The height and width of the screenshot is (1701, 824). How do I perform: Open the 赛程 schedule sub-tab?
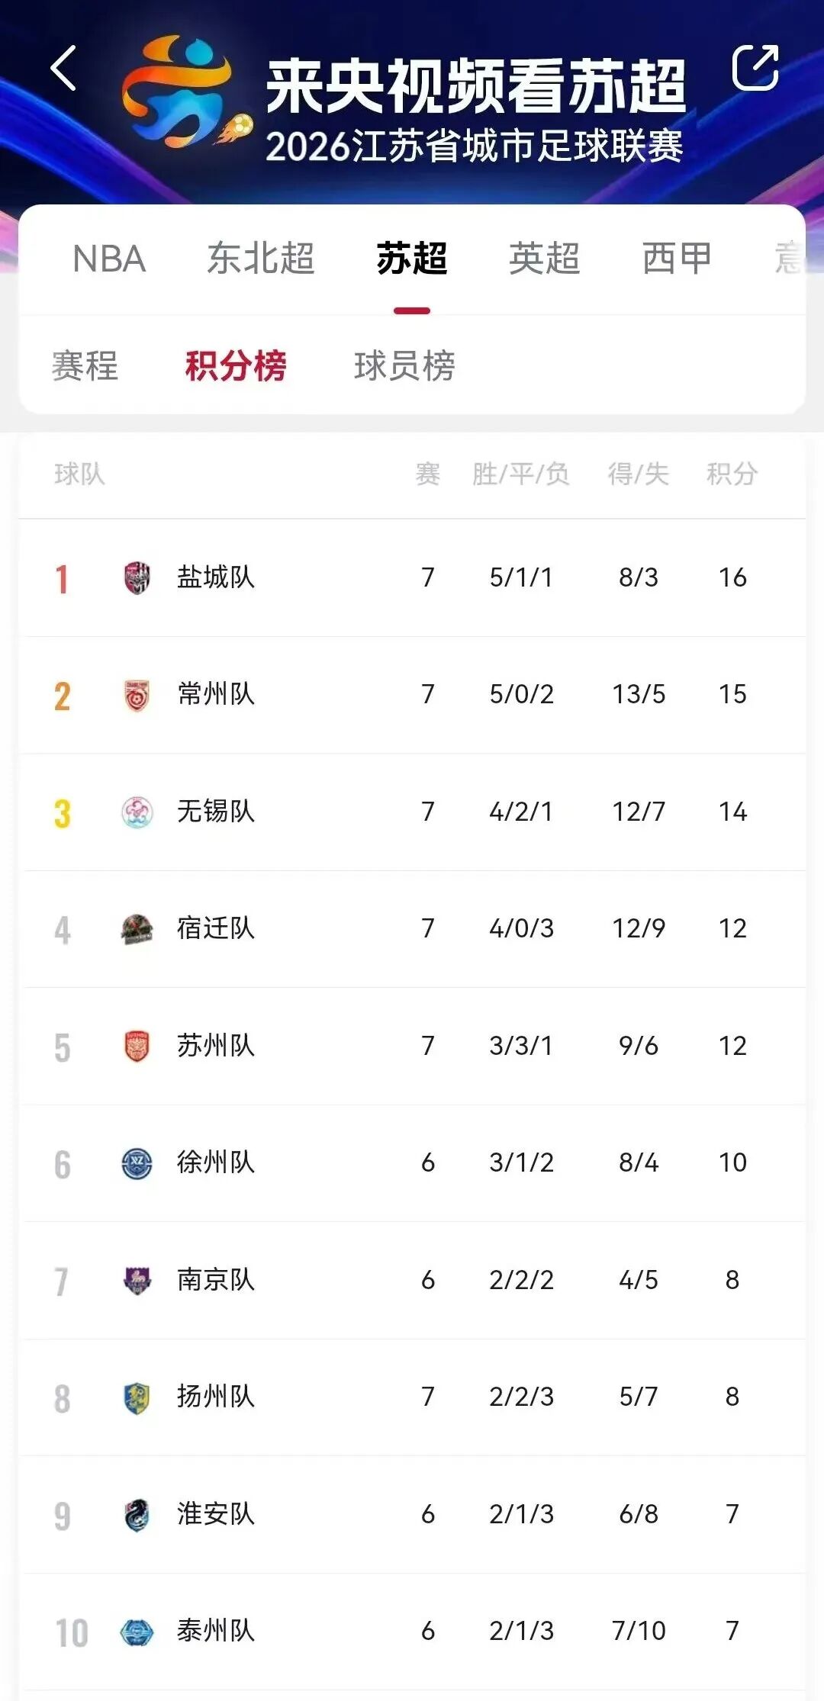[85, 365]
